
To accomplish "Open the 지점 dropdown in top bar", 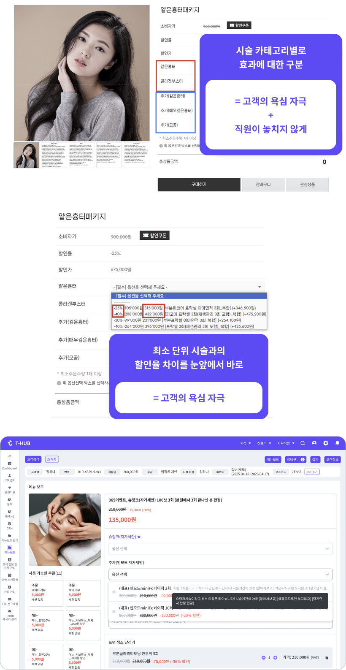I will [245, 443].
